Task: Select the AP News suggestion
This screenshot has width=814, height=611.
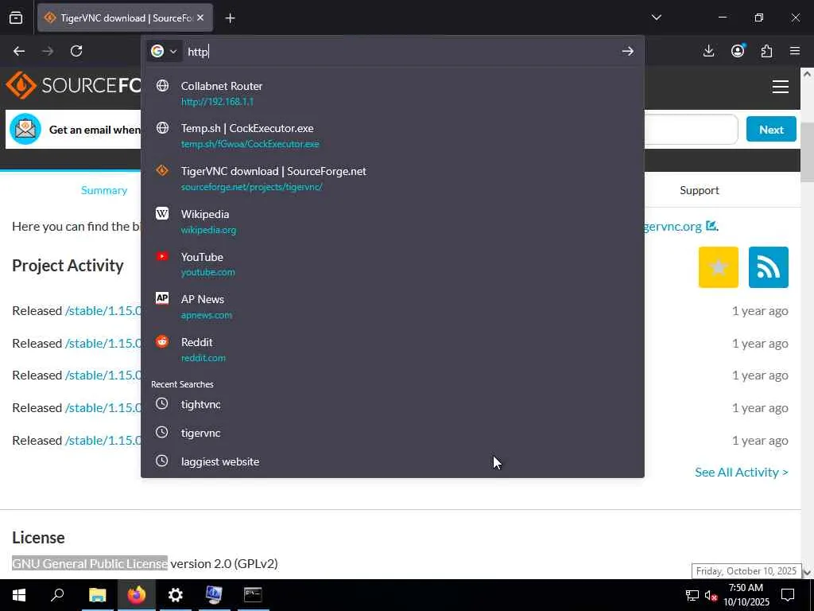Action: [393, 306]
